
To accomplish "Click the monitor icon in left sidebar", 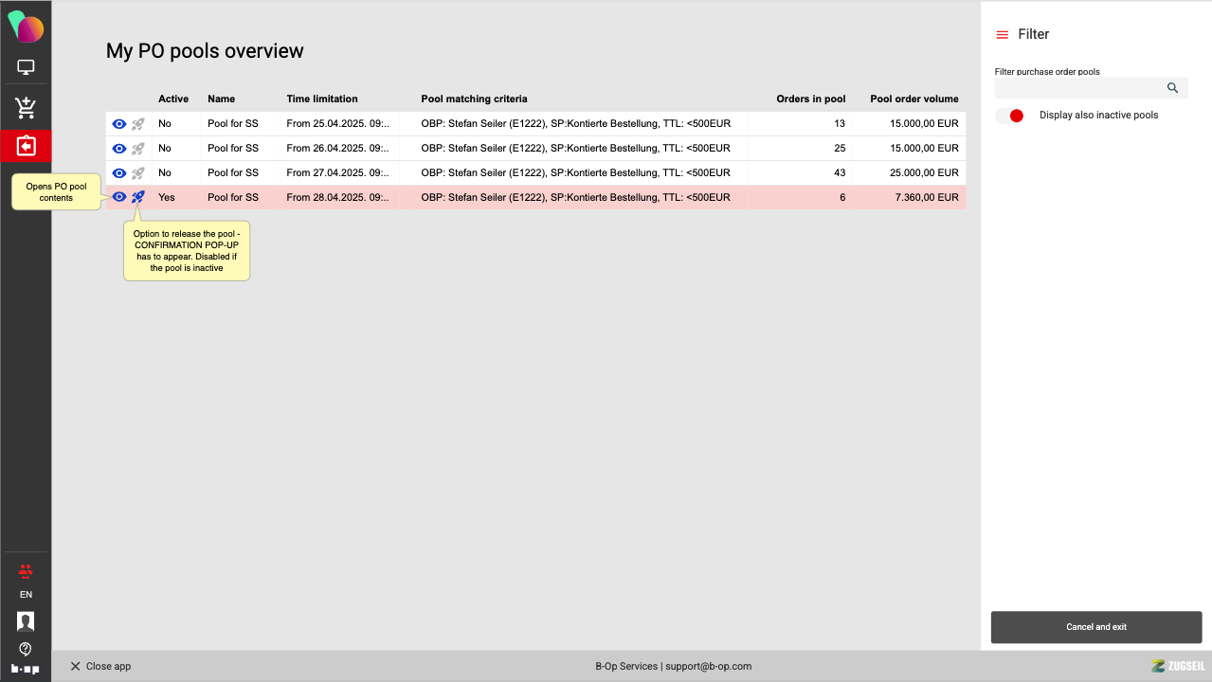I will (26, 67).
